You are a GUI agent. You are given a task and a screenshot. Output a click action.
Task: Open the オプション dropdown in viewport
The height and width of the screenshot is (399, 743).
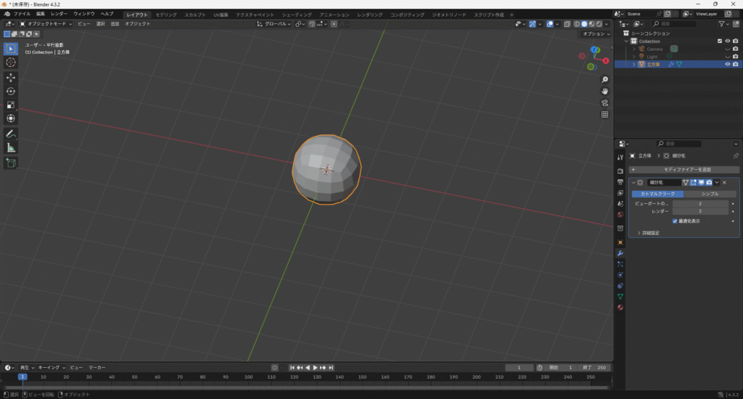(596, 34)
